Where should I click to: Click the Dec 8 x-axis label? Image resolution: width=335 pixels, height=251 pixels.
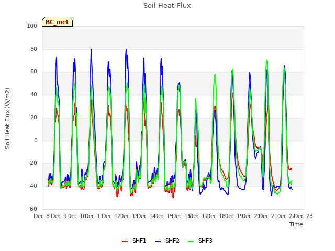pos(42,216)
